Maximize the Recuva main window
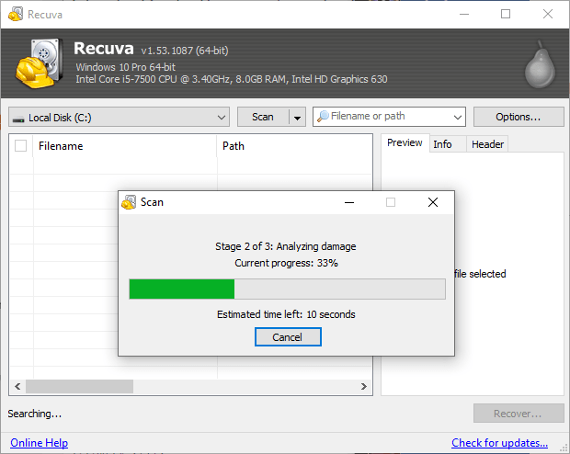Screen dimensions: 570x454 (506, 14)
